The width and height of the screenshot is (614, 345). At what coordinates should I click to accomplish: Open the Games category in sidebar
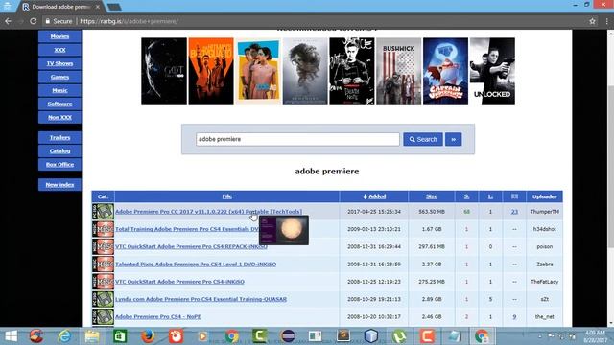(x=59, y=77)
